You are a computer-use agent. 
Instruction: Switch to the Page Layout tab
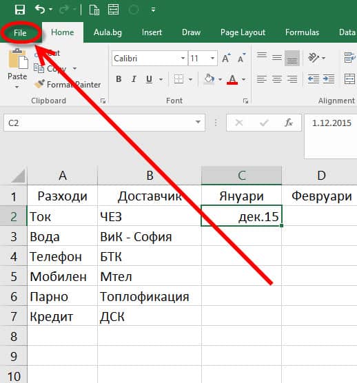coord(243,32)
